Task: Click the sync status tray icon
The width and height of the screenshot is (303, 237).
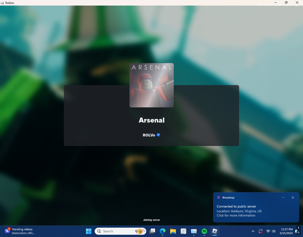Action: [261, 231]
